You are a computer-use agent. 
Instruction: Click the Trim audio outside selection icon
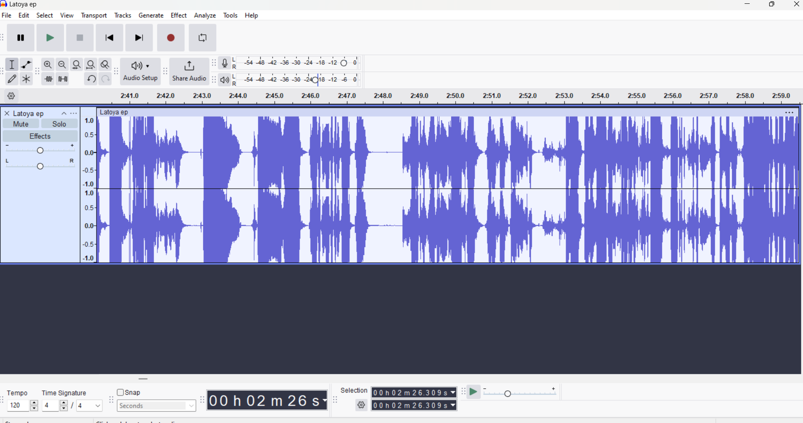[48, 79]
